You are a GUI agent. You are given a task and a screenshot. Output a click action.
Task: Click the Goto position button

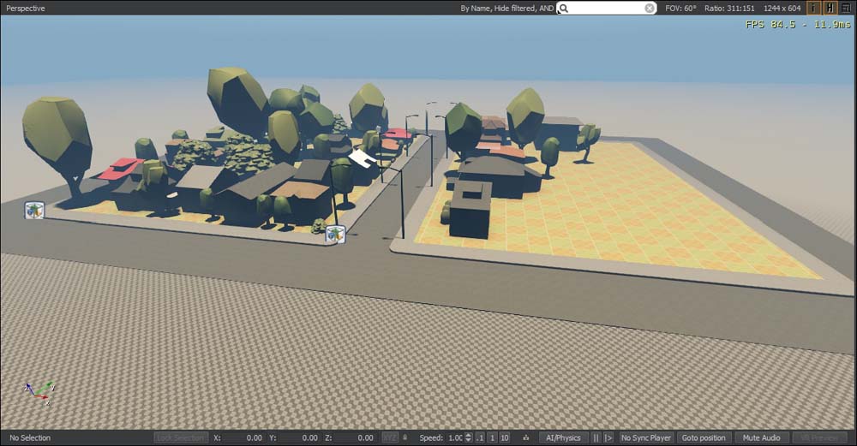[704, 437]
